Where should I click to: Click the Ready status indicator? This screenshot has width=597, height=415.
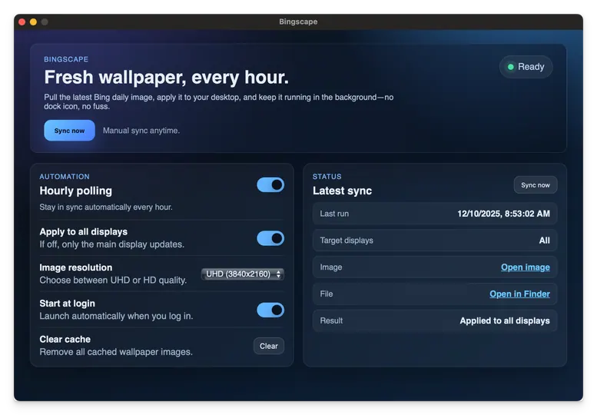click(x=526, y=67)
